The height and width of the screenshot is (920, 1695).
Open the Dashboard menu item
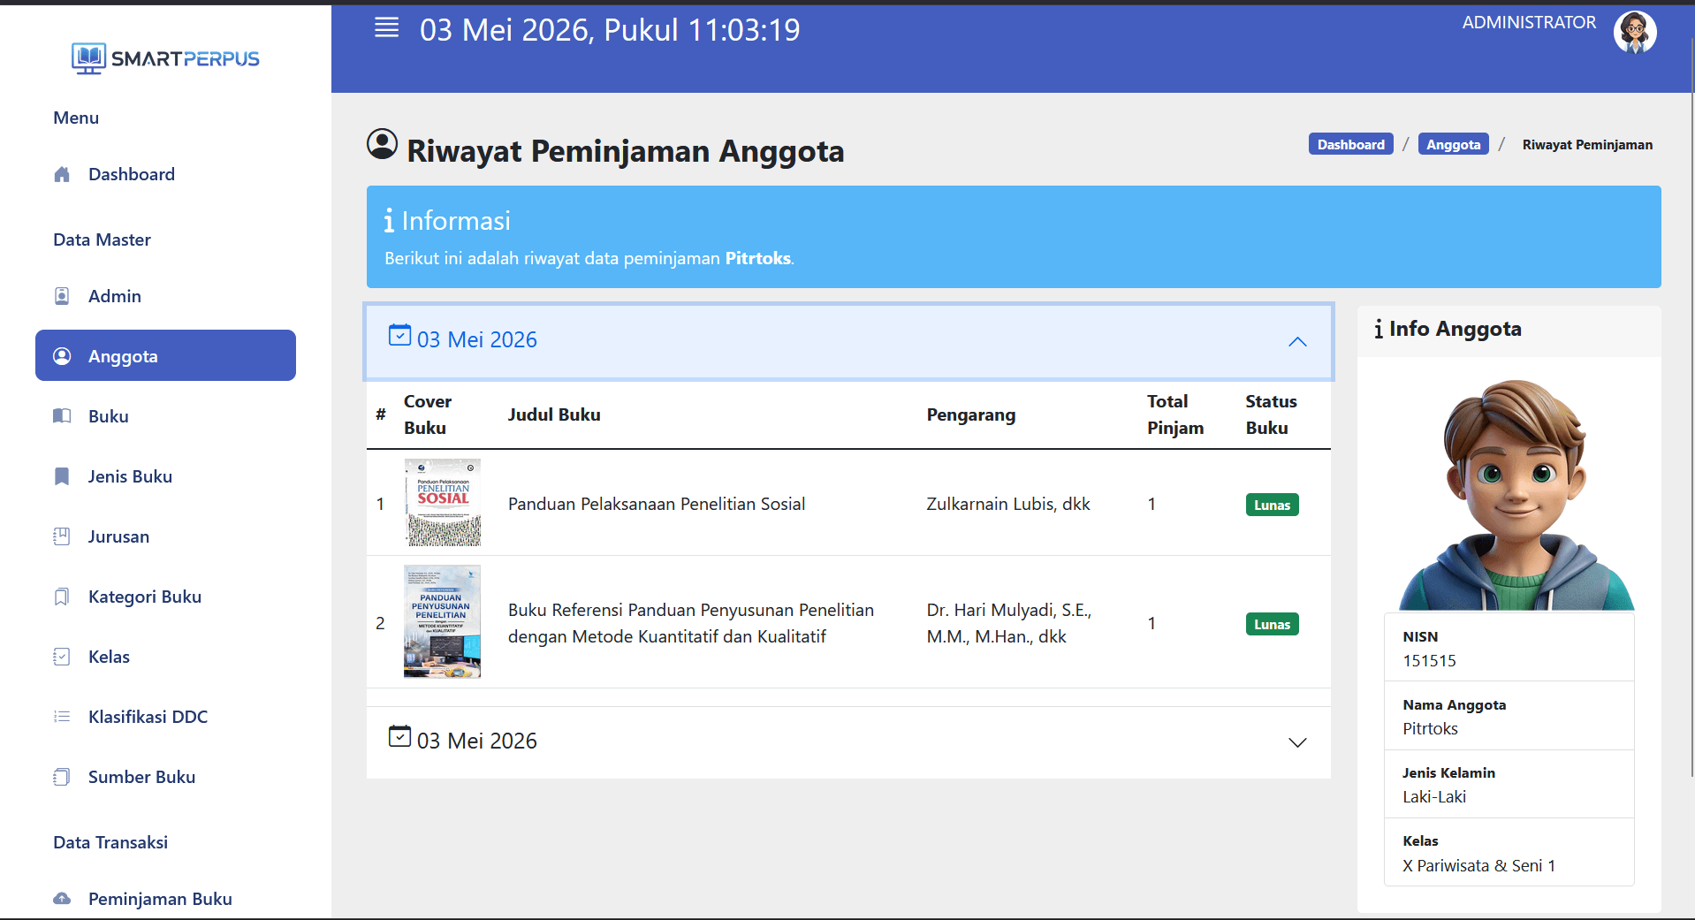coord(165,174)
